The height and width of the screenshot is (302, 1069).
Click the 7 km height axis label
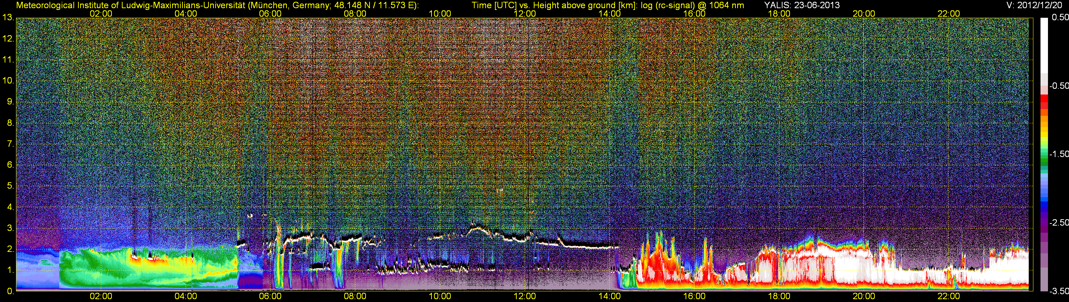click(x=10, y=144)
